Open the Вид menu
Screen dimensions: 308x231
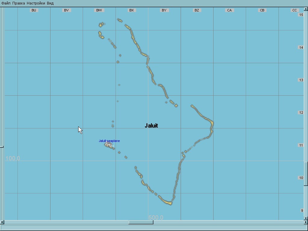tap(50, 3)
